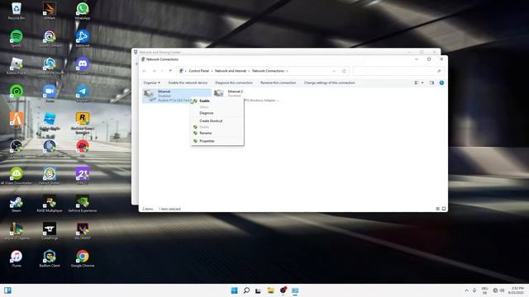Open the view options dropdown arrow

(422, 82)
